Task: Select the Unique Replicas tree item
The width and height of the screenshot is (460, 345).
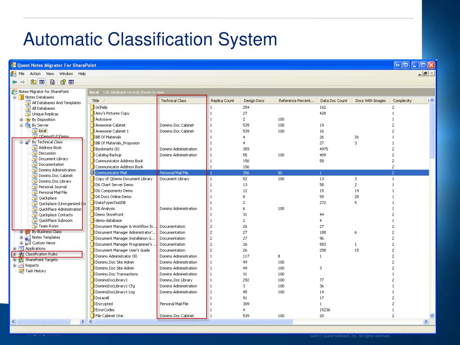Action: click(x=45, y=114)
